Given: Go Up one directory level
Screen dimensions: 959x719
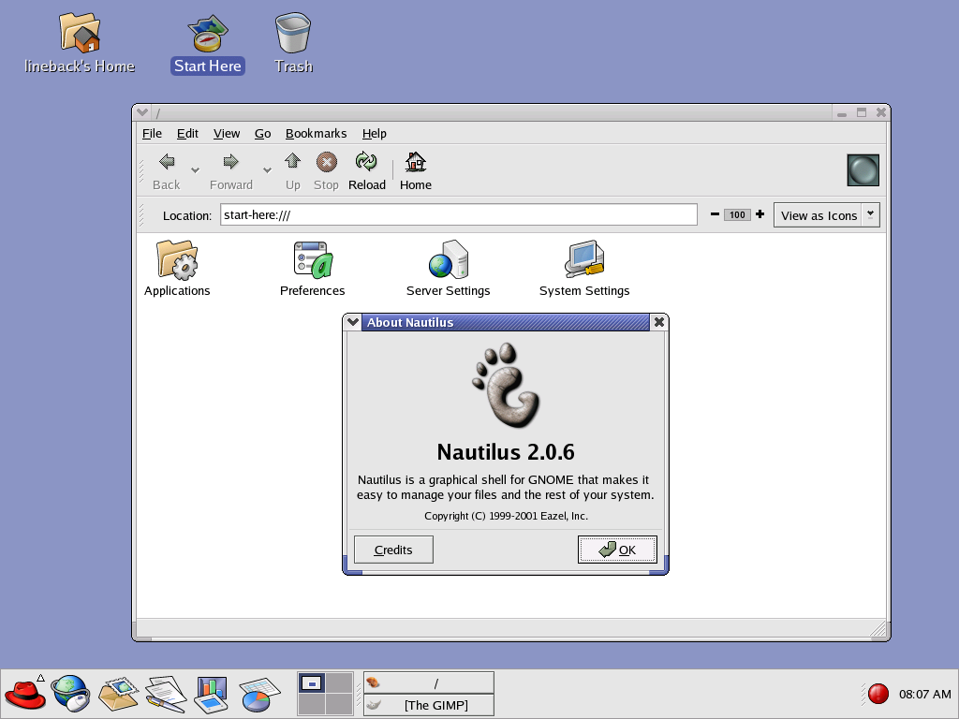Looking at the screenshot, I should [292, 170].
